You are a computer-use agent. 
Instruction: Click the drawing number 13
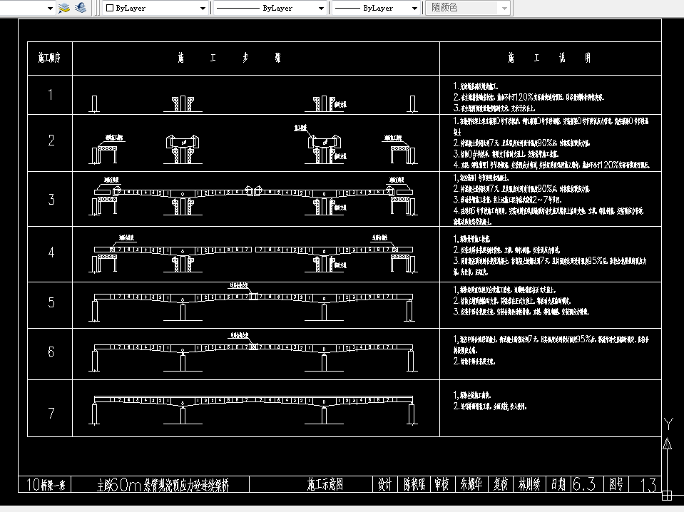click(x=648, y=484)
